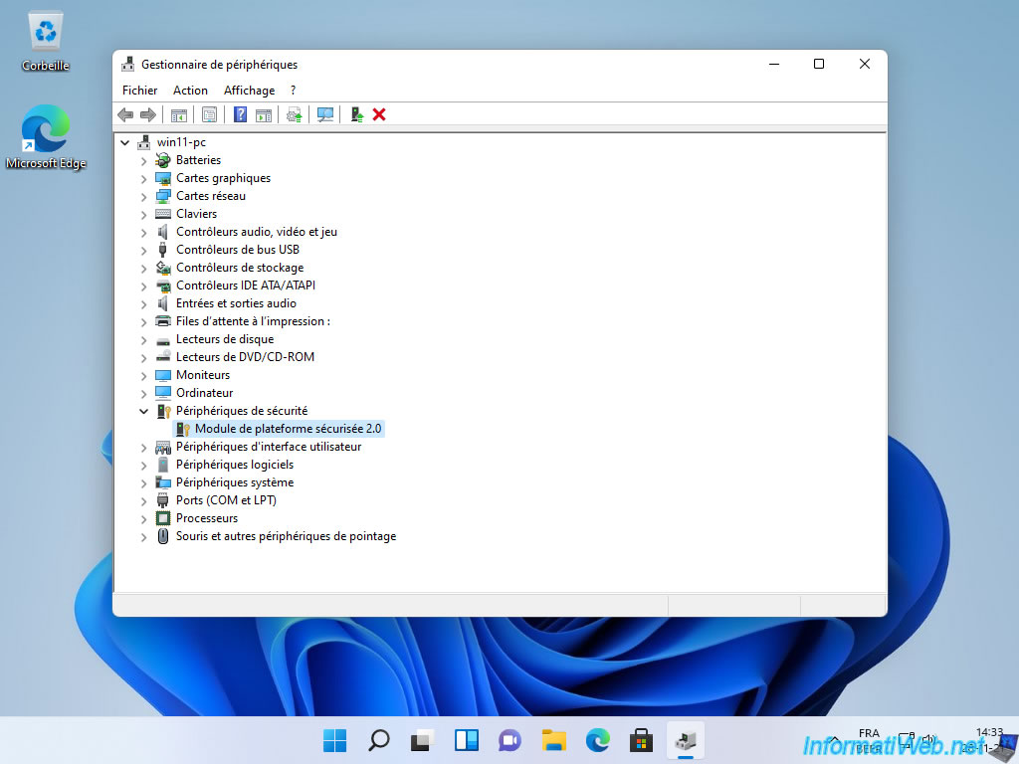Select the Contrôleurs IDE ATA/ATAPI row

click(246, 286)
